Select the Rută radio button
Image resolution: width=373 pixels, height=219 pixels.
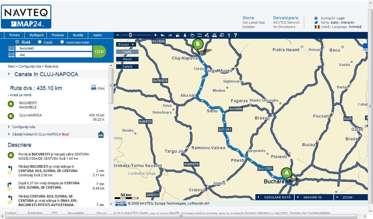(17, 42)
